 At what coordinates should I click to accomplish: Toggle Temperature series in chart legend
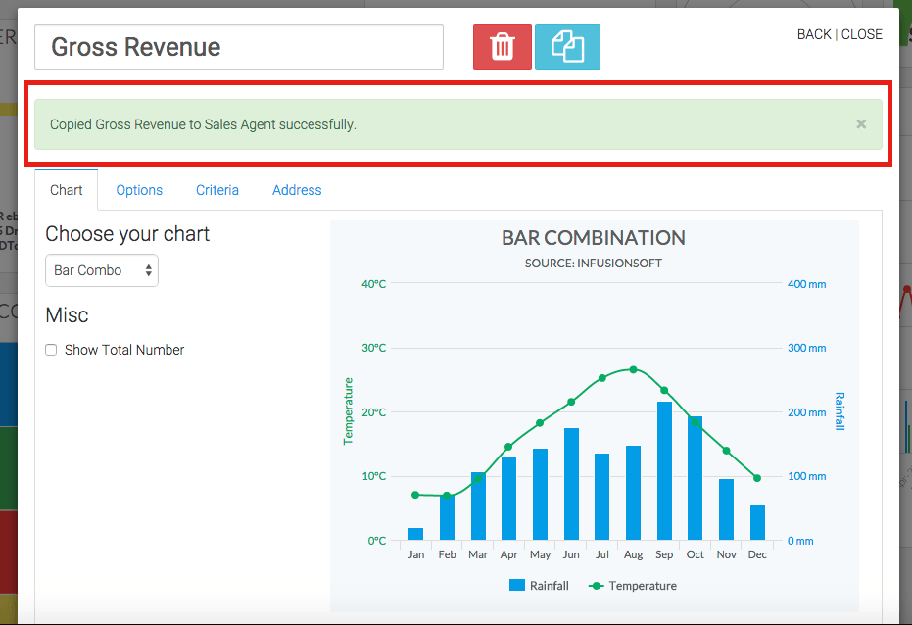[633, 586]
